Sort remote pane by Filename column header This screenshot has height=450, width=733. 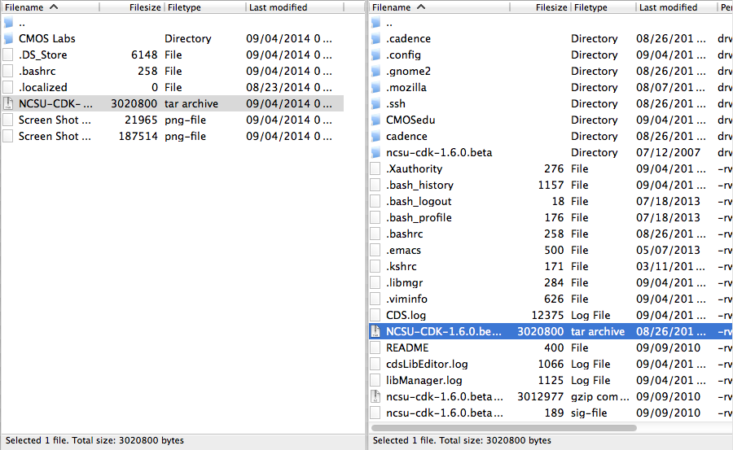click(x=440, y=7)
